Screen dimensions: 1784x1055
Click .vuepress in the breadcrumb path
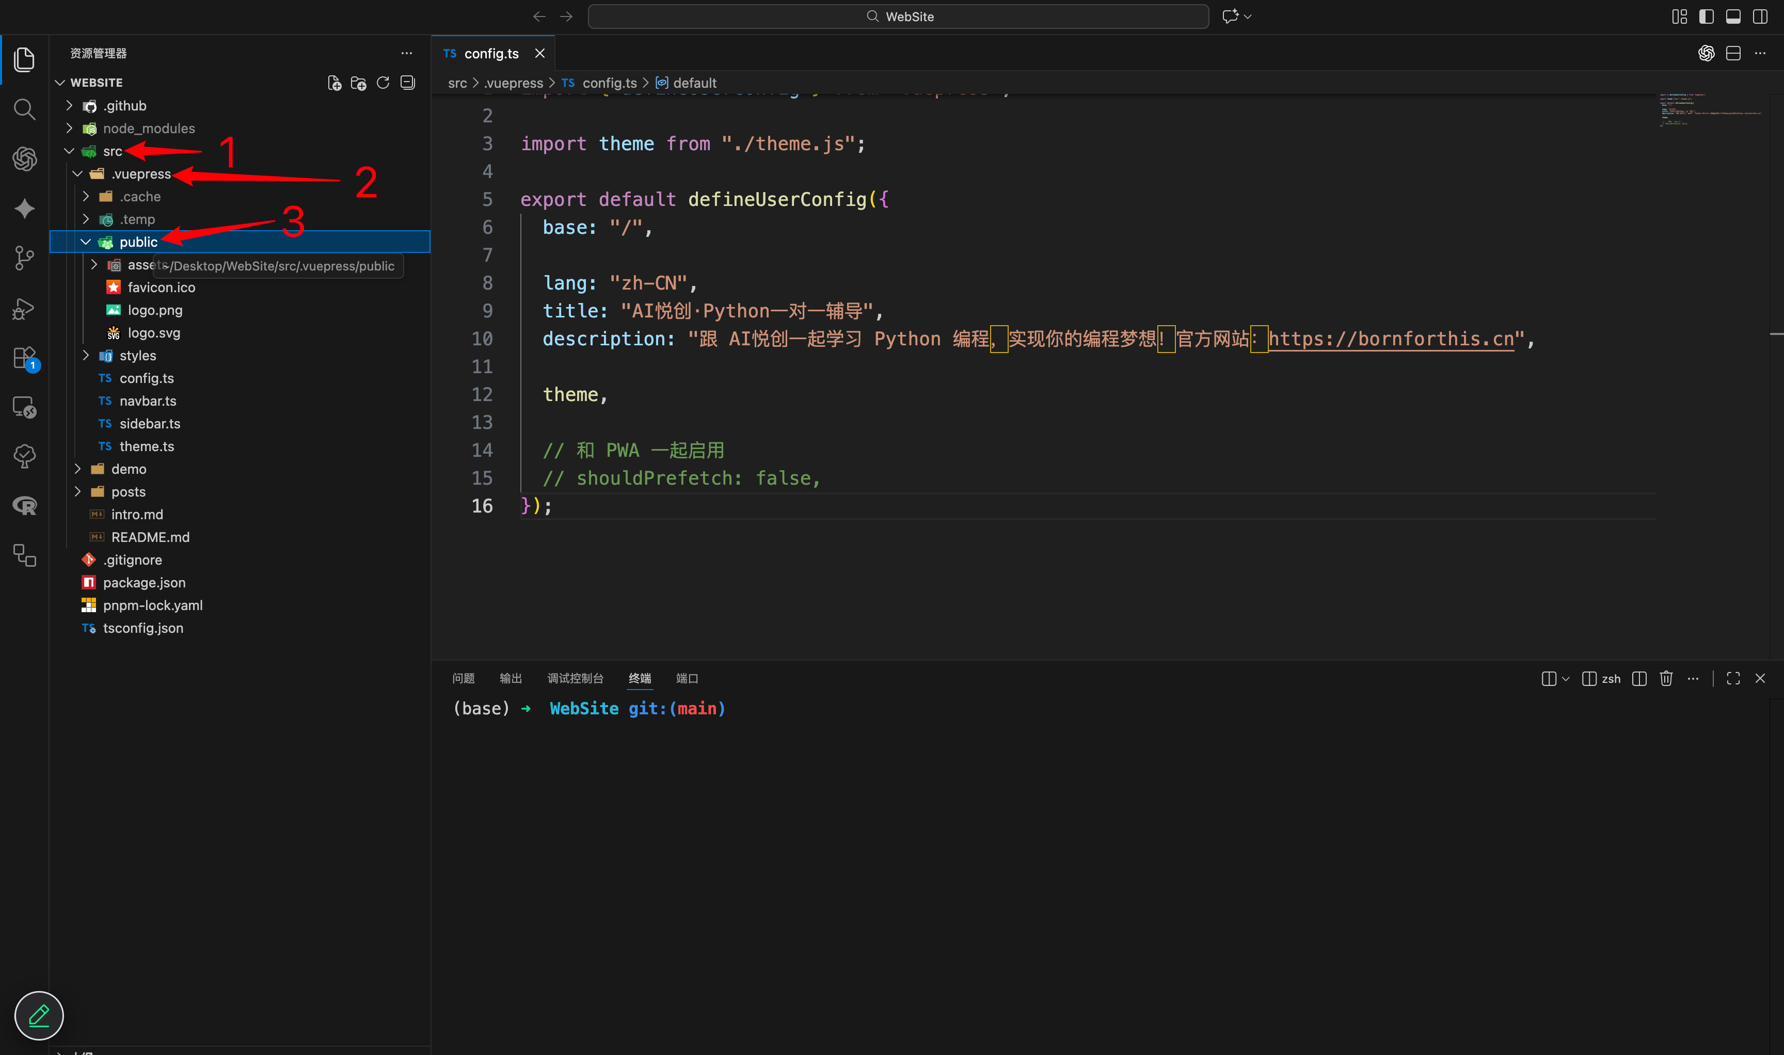tap(514, 83)
